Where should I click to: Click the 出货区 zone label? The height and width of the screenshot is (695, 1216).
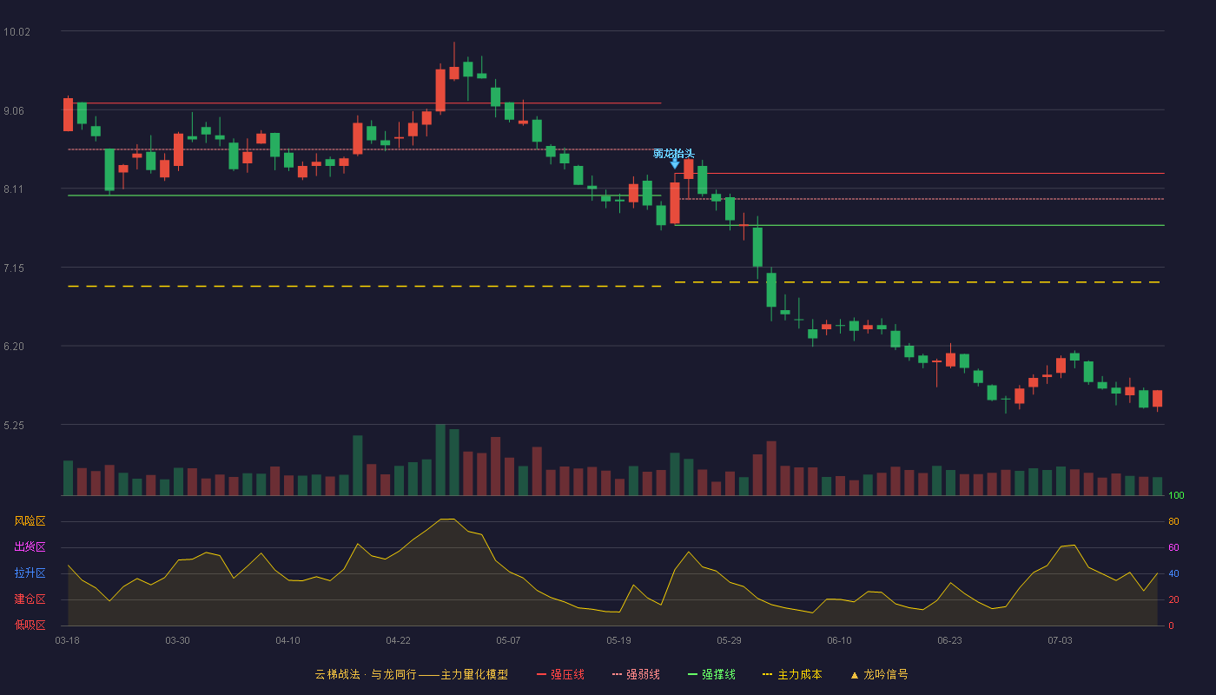(30, 547)
